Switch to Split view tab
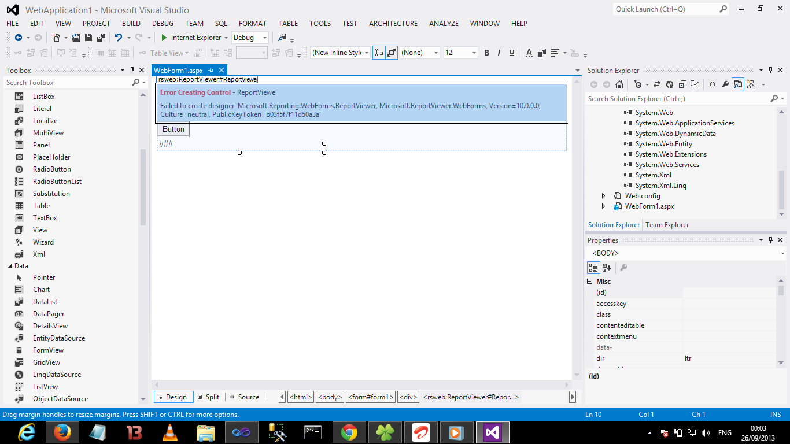790x444 pixels. click(x=208, y=397)
